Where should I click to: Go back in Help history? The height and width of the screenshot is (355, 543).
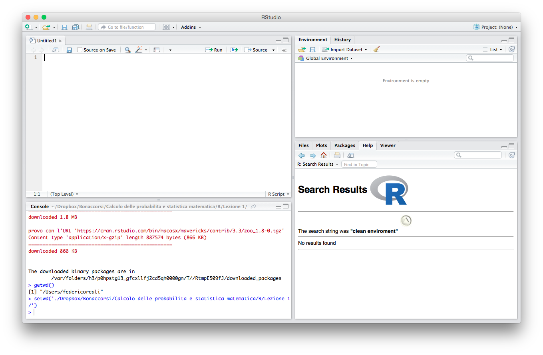tap(302, 155)
